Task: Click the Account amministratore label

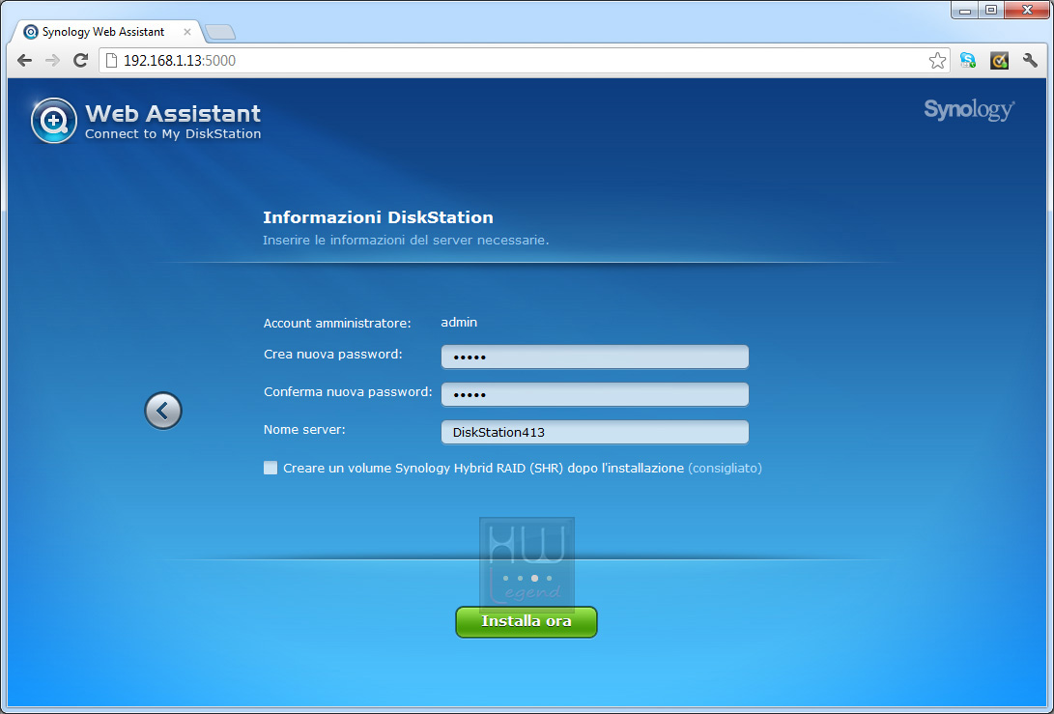Action: coord(337,324)
